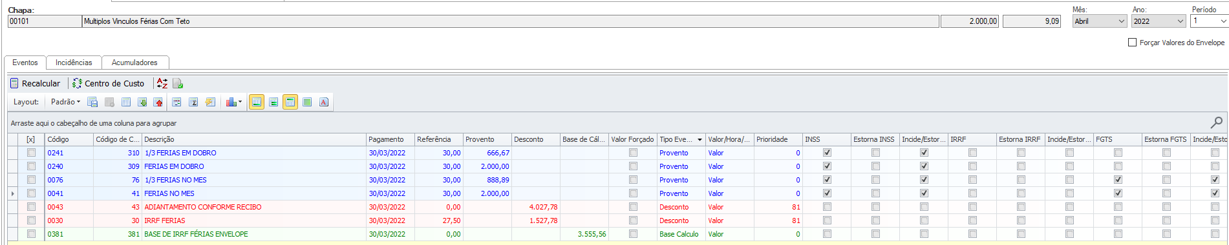Click the sigma summary footer icon
This screenshot has height=245, width=1229.
[x=193, y=102]
